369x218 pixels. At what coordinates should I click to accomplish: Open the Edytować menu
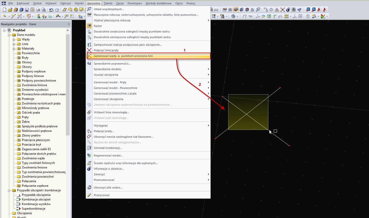click(x=23, y=3)
